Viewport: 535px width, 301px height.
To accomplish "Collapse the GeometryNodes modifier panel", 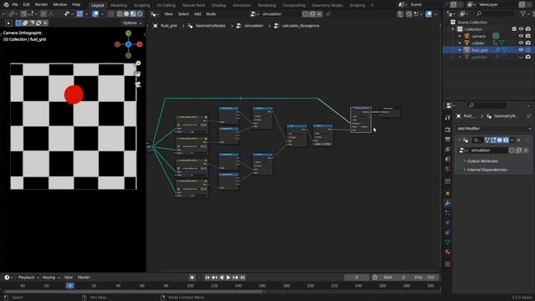I will [459, 140].
